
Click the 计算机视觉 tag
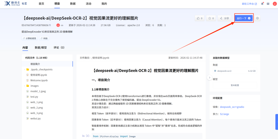pos(30,38)
